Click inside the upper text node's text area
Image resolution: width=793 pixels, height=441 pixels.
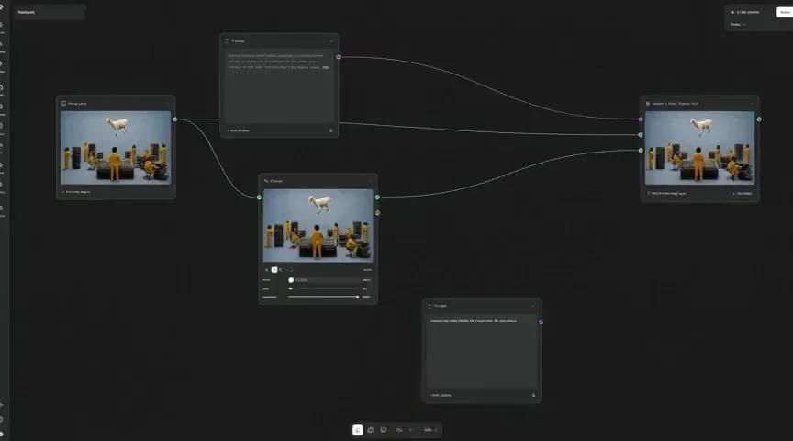[x=279, y=86]
